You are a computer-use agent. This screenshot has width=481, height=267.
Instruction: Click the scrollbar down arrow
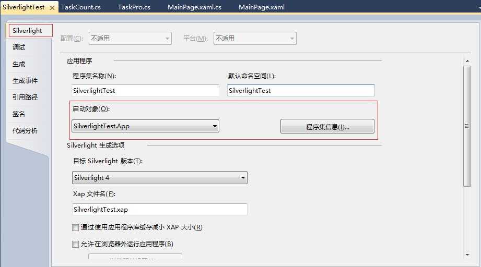pyautogui.click(x=467, y=255)
